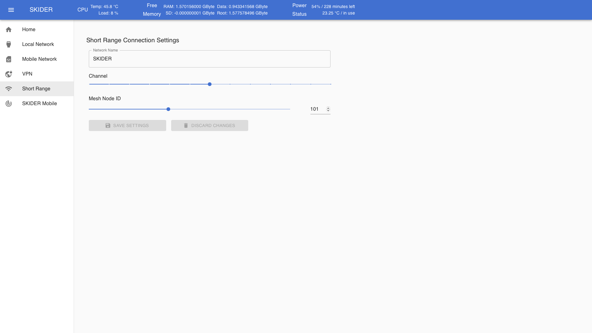Click the 54% / 228 minutes left text
This screenshot has height=333, width=592.
click(333, 6)
